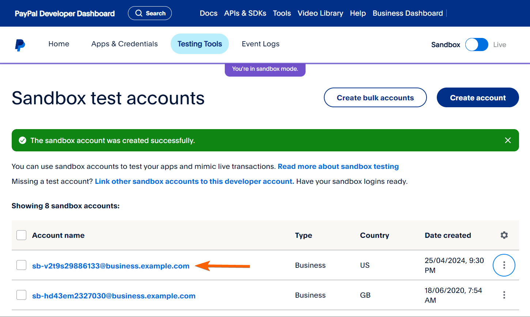
Task: Open the sb-v2t9s29886133@business.example.com account link
Action: point(111,266)
